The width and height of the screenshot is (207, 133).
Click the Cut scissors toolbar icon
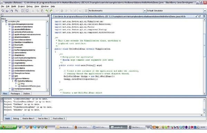tap(33, 11)
